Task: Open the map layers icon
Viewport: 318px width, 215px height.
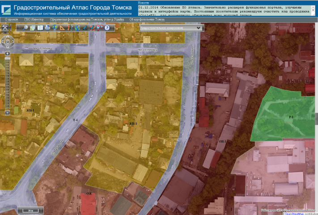Action: click(33, 28)
